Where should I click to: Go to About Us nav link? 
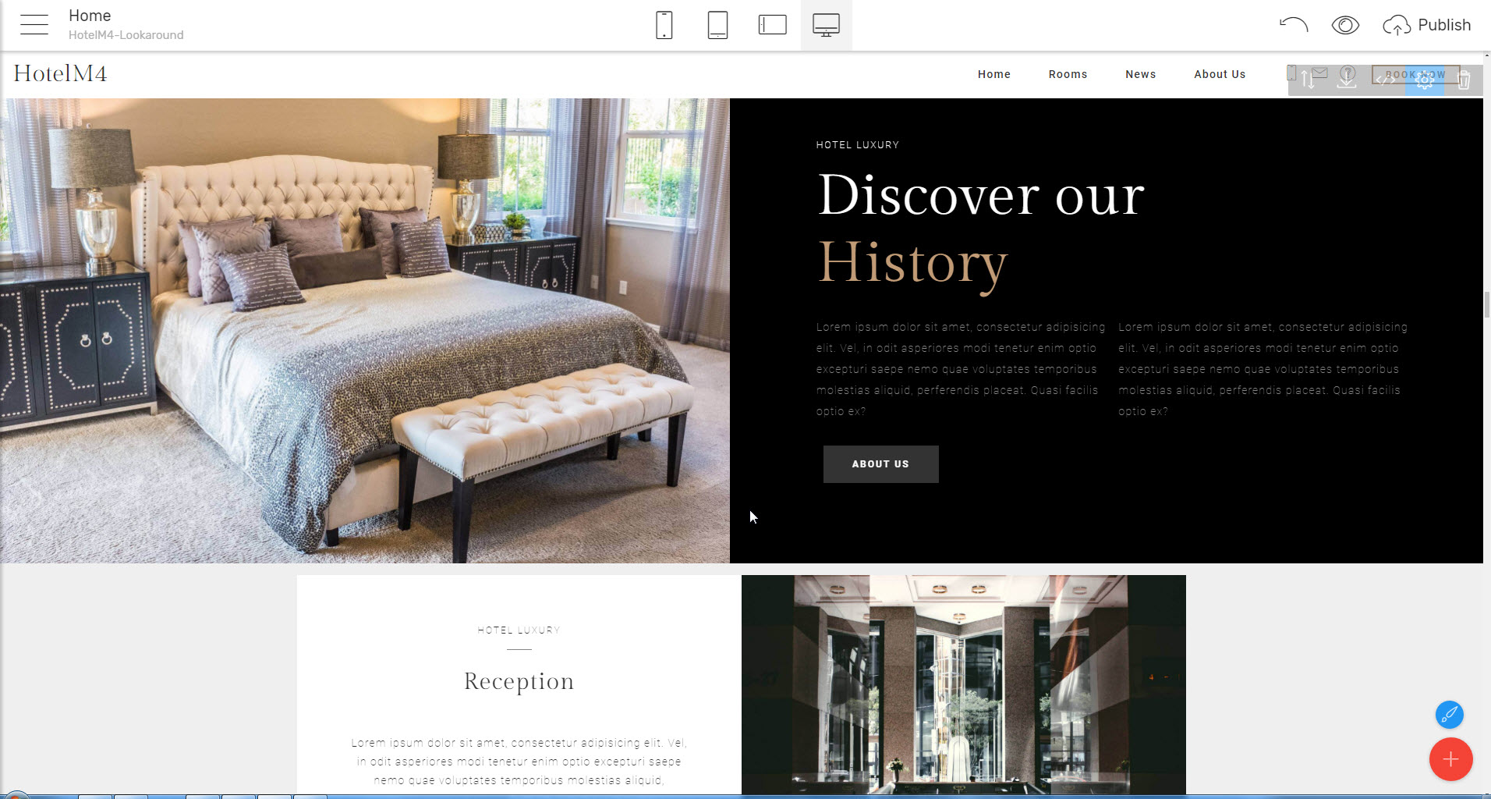click(1220, 74)
